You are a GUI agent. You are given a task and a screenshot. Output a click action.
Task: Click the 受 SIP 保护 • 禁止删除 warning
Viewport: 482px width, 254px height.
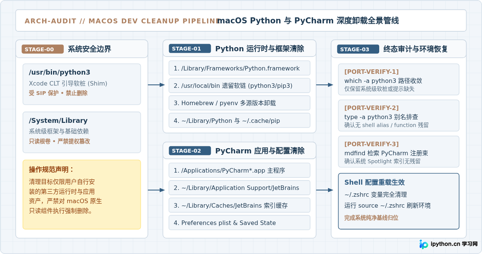[x=58, y=93]
